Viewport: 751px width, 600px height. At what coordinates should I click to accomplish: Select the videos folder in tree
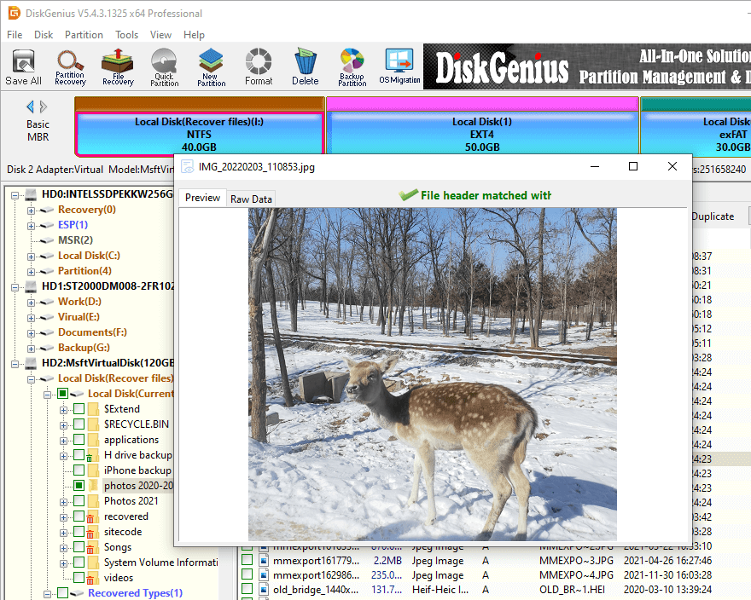[x=119, y=578]
